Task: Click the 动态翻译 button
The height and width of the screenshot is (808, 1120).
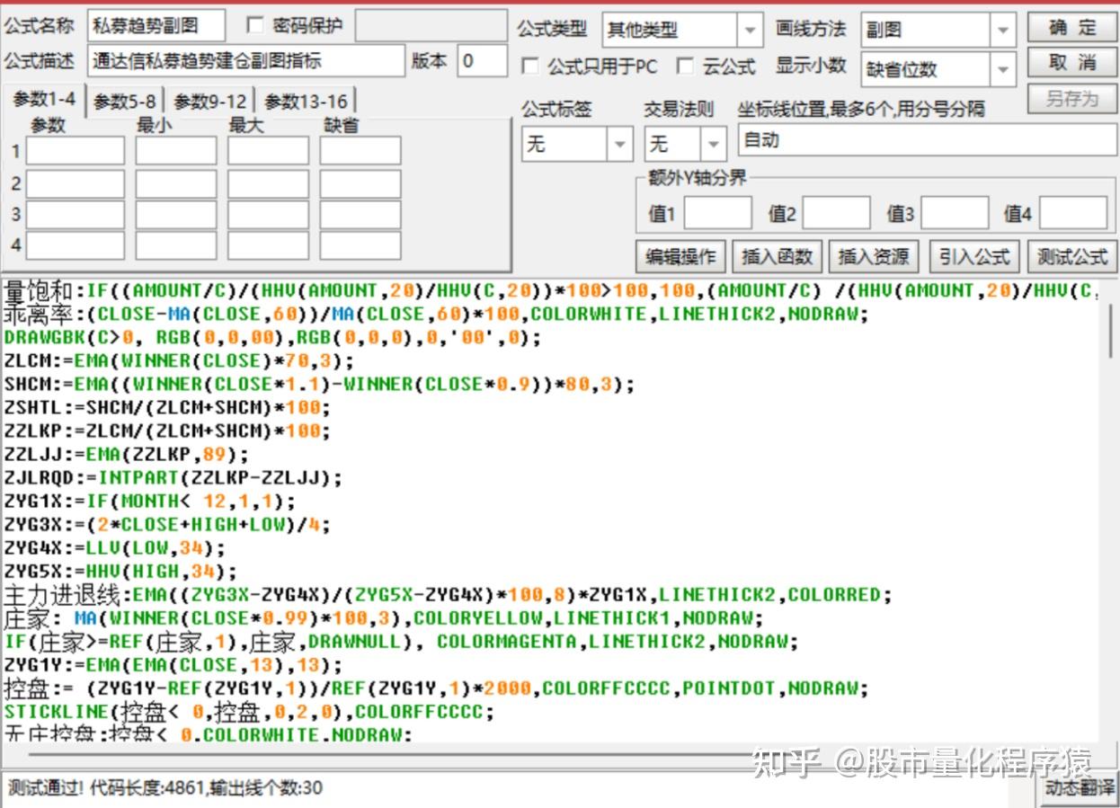Action: (x=1077, y=788)
